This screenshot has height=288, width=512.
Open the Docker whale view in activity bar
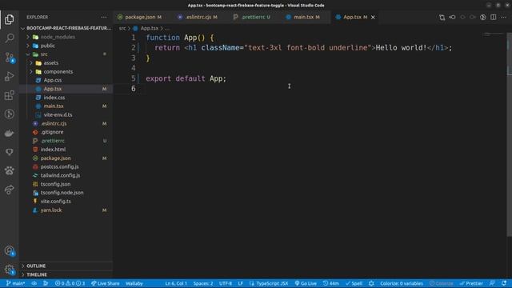click(9, 134)
